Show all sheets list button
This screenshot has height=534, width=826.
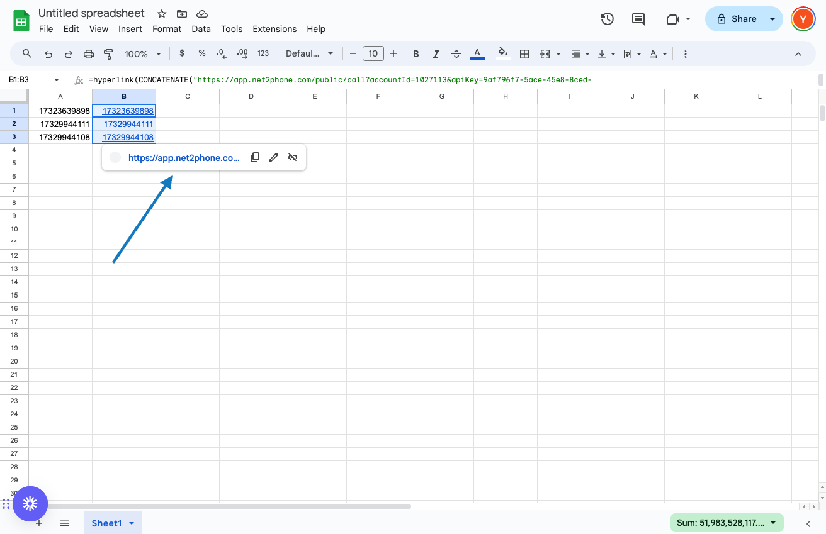pyautogui.click(x=64, y=523)
